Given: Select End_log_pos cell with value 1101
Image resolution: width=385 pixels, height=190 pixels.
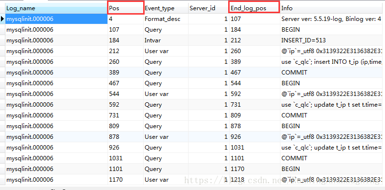Looking at the screenshot, I should tap(255, 158).
